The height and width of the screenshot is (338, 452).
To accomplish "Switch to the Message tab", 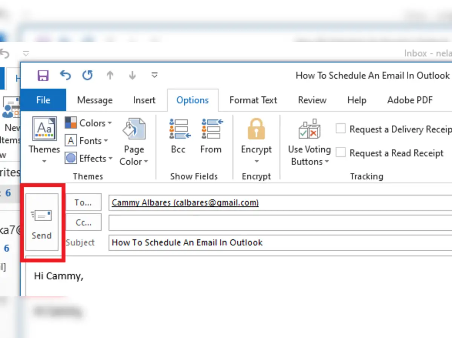I will (x=95, y=100).
